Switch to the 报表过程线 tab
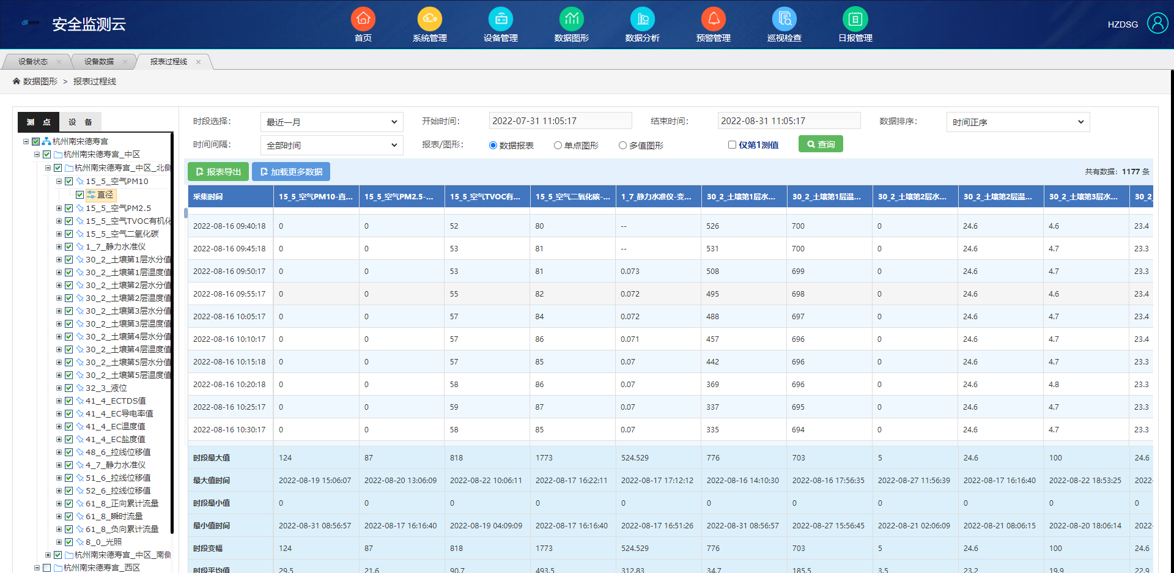This screenshot has width=1174, height=573. tap(169, 62)
